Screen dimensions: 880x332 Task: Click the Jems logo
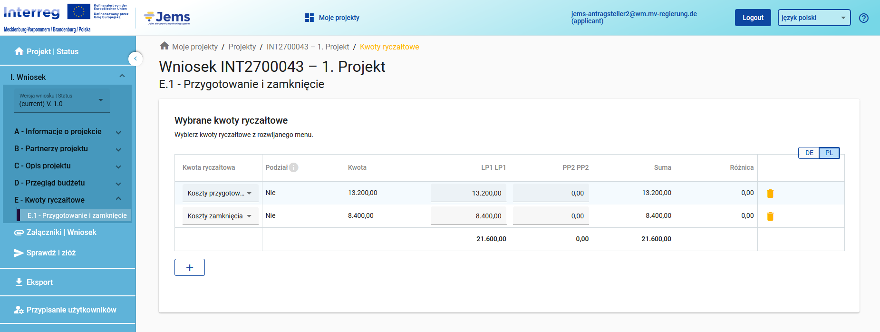tap(167, 18)
